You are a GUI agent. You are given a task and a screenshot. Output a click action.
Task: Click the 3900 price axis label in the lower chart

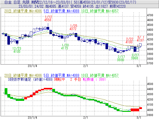[150, 115]
